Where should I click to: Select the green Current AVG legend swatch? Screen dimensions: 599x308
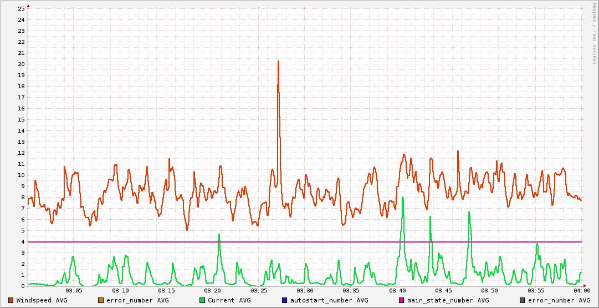(x=202, y=300)
